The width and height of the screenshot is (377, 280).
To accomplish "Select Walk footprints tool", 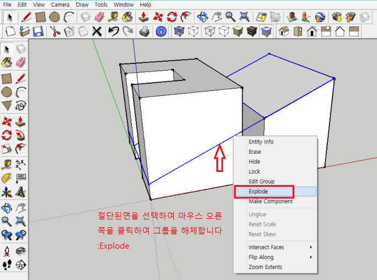I will pos(7,265).
